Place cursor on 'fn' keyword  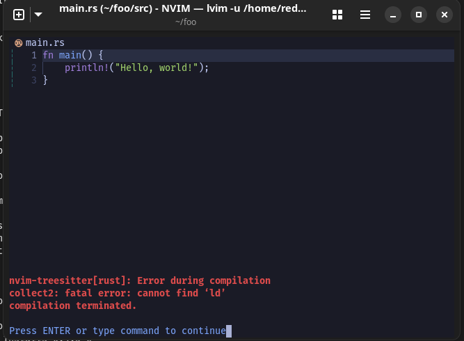click(x=48, y=56)
